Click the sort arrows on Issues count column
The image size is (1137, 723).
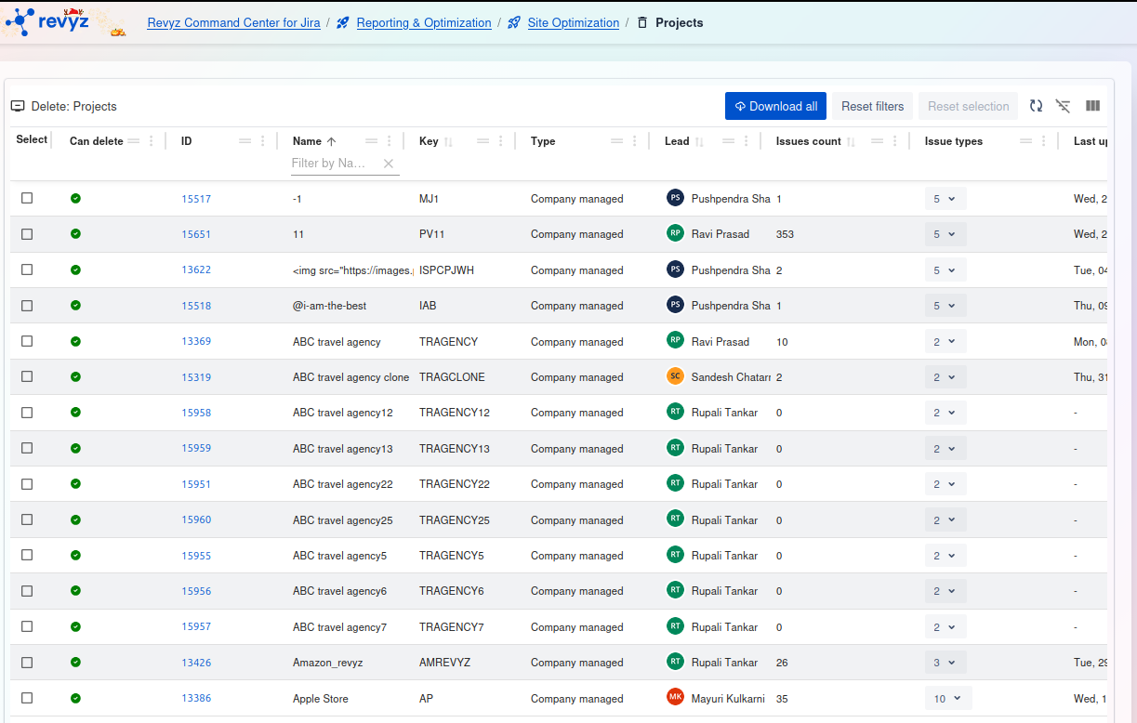pos(851,142)
